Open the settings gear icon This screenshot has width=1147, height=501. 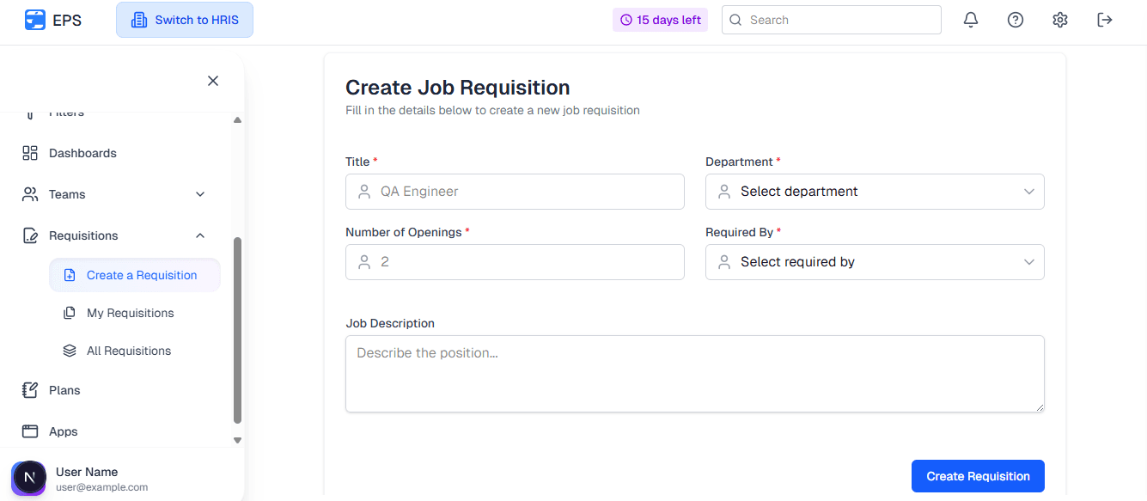click(x=1060, y=20)
